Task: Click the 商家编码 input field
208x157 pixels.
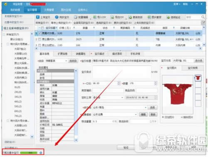Action: point(108,90)
